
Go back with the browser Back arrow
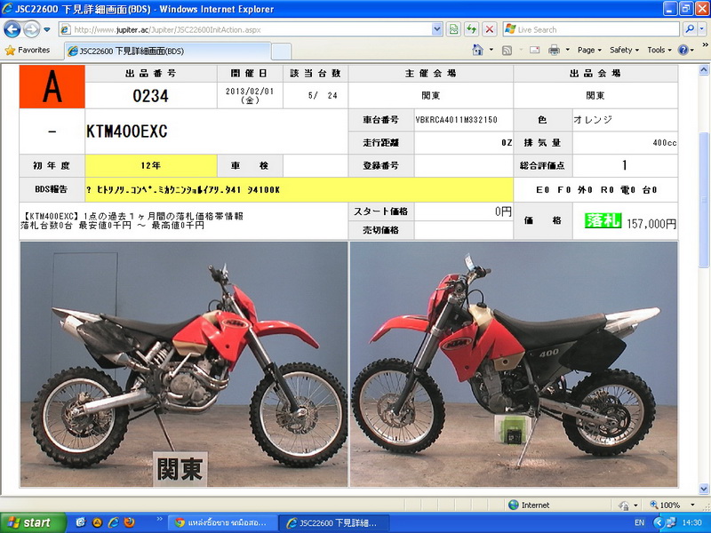12,29
